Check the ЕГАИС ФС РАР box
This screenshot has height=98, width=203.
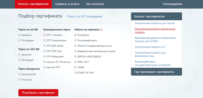[75, 73]
